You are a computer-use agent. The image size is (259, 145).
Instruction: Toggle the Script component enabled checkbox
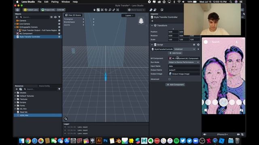point(194,45)
